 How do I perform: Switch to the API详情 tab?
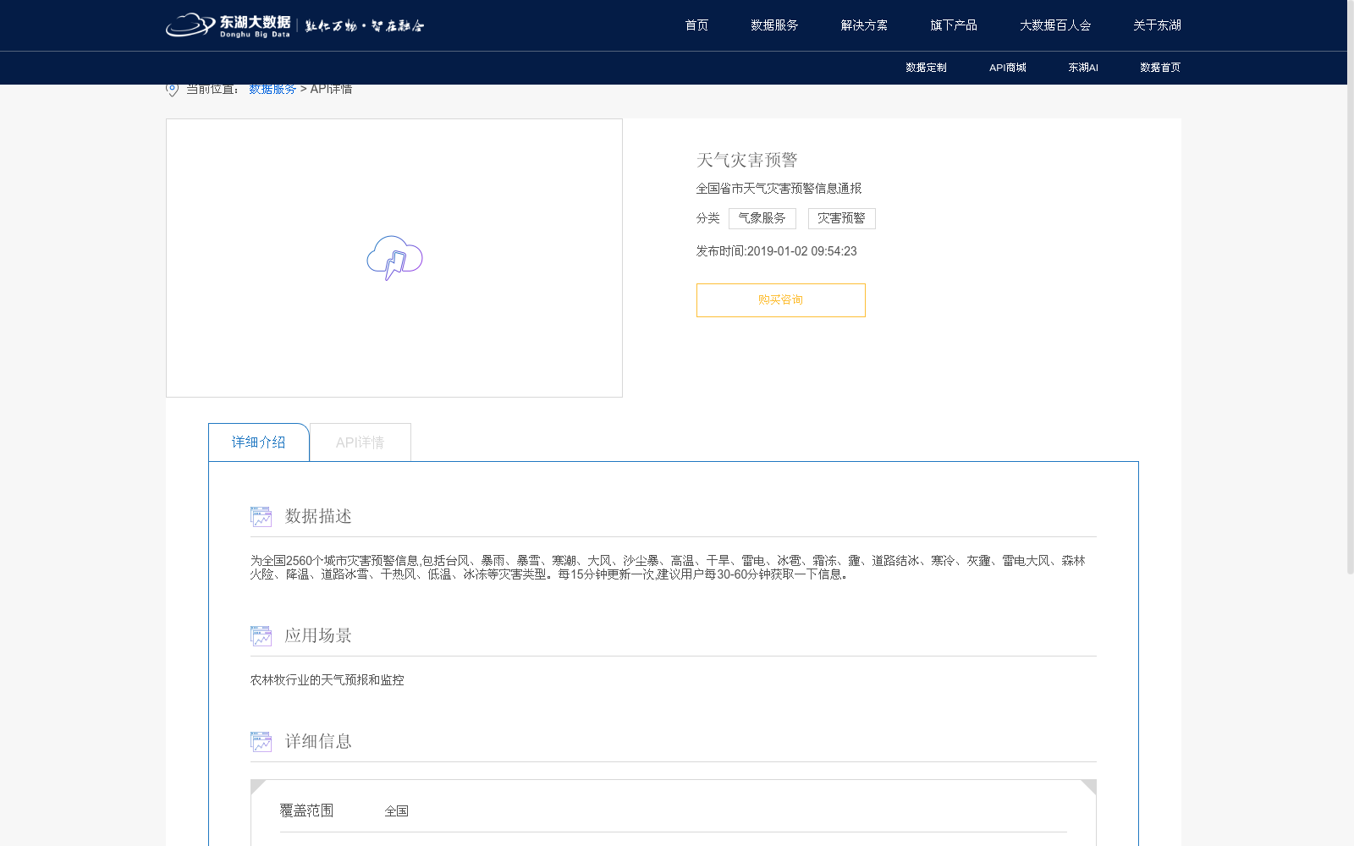tap(361, 442)
